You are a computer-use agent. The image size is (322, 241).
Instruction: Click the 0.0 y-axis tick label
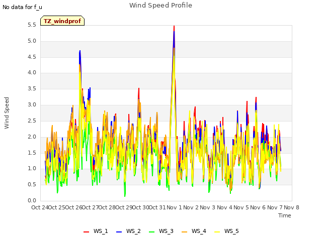[32, 200]
